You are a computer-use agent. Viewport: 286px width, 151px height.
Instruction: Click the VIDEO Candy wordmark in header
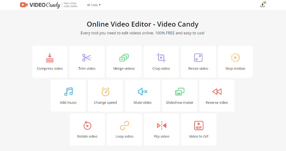pyautogui.click(x=45, y=5)
